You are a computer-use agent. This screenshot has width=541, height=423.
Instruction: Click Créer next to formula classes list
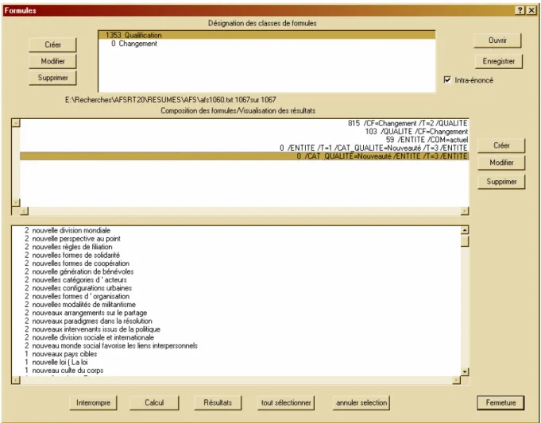point(52,44)
